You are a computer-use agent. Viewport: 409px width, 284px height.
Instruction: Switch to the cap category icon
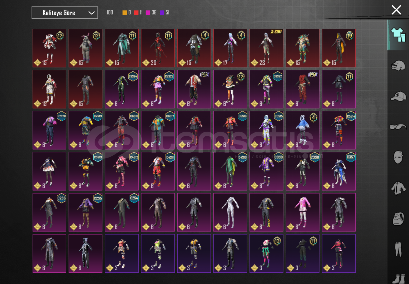click(x=398, y=96)
